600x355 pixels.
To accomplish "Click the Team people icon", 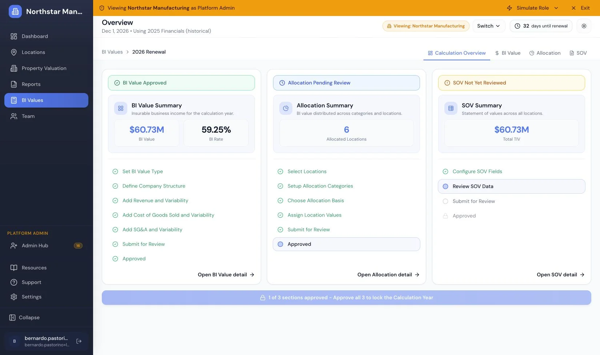I will (x=14, y=116).
